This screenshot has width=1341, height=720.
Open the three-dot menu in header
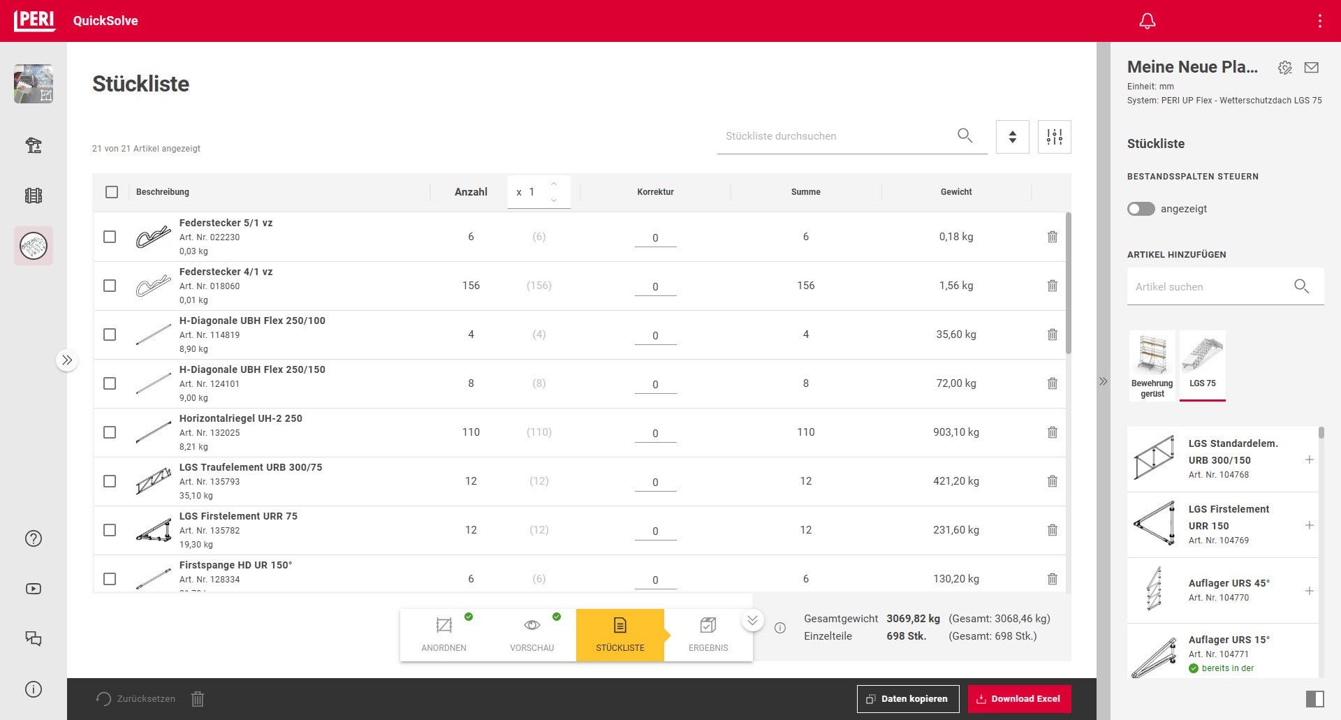[x=1319, y=21]
